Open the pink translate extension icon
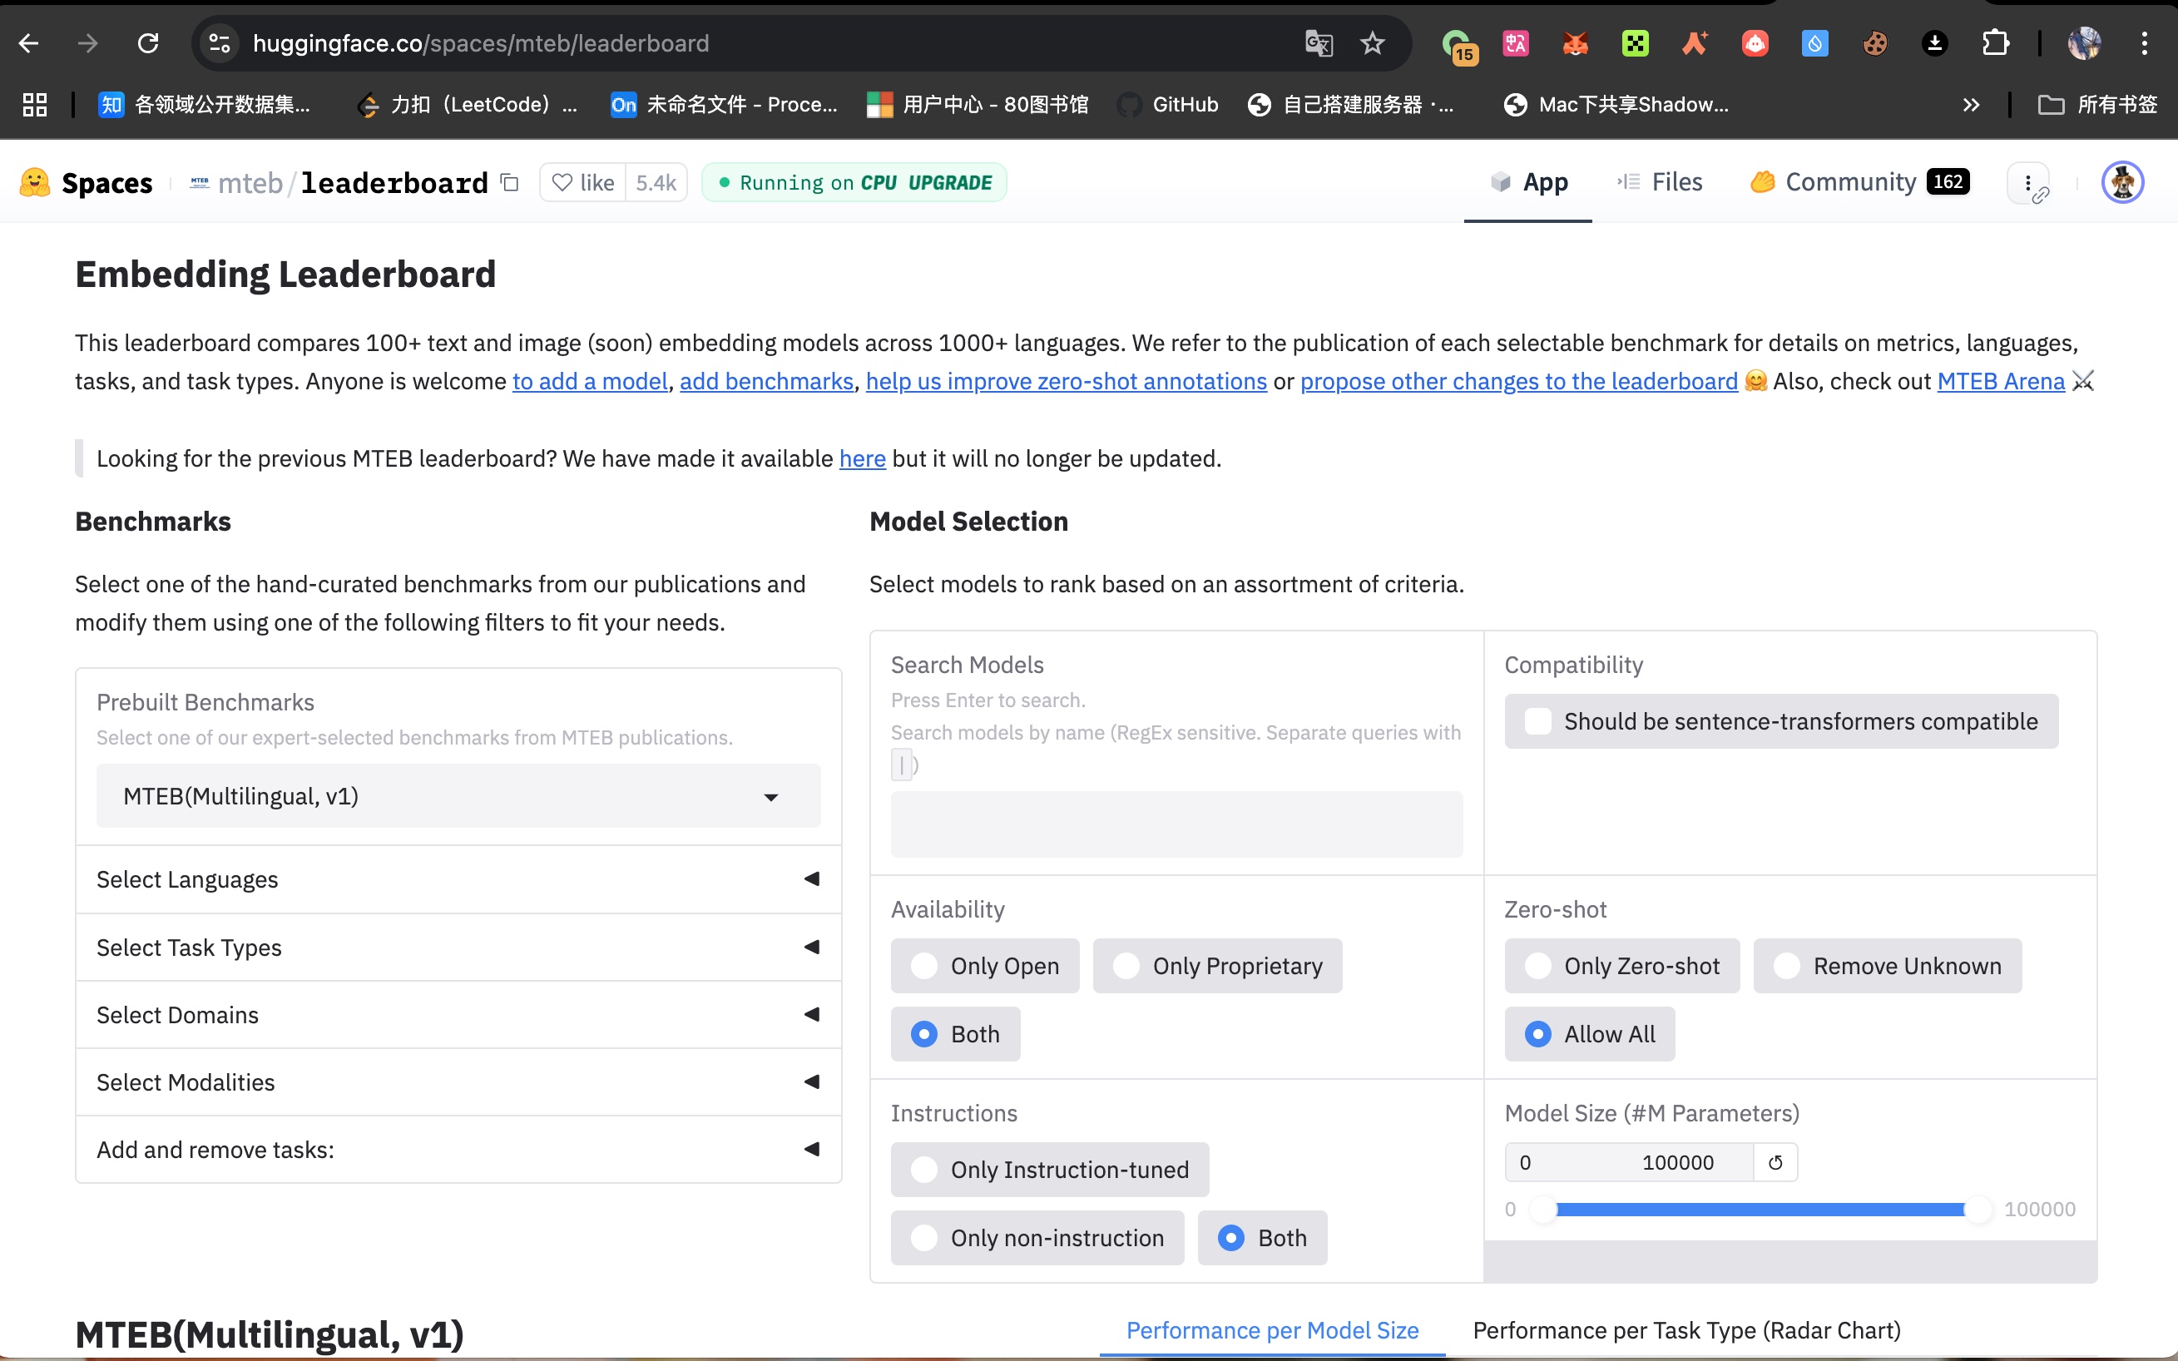The image size is (2178, 1361). click(x=1516, y=43)
